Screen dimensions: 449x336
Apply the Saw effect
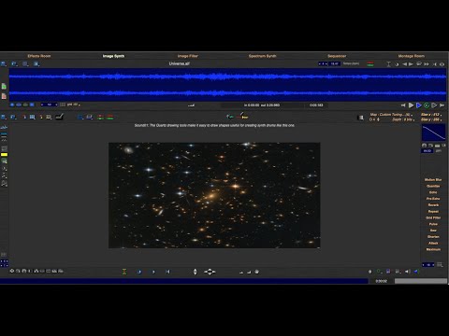[x=433, y=231]
